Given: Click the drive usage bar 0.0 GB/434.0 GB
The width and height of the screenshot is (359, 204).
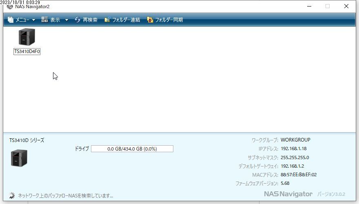Looking at the screenshot, I should coord(132,149).
